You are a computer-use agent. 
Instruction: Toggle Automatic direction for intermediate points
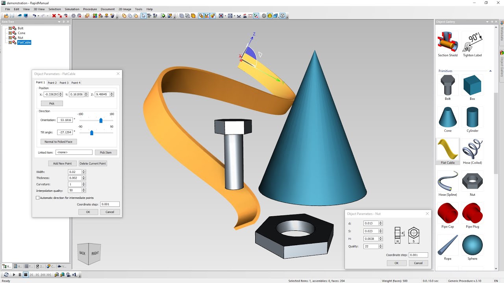pyautogui.click(x=38, y=198)
